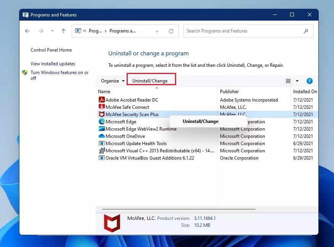Click the McAfee Safe Connect shield icon
This screenshot has height=247, width=334.
[x=101, y=107]
